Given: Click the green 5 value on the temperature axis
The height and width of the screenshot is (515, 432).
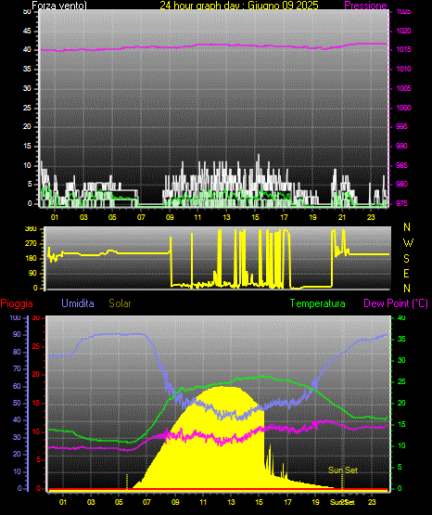Looking at the screenshot, I should (400, 467).
